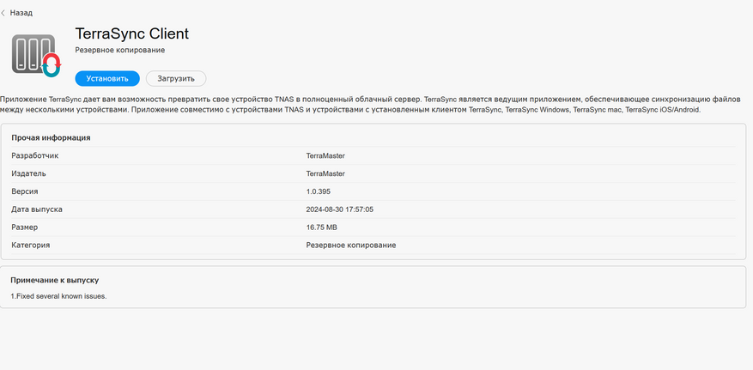753x370 pixels.
Task: Select the TerraMaster value in the Разработчик row
Action: (331, 155)
